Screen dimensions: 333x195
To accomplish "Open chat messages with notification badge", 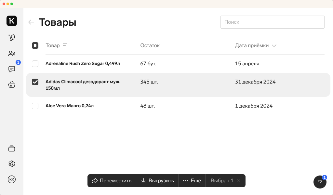I will 12,69.
